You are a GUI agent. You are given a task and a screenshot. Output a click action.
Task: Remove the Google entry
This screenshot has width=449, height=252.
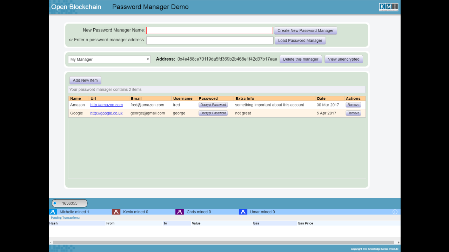(353, 113)
